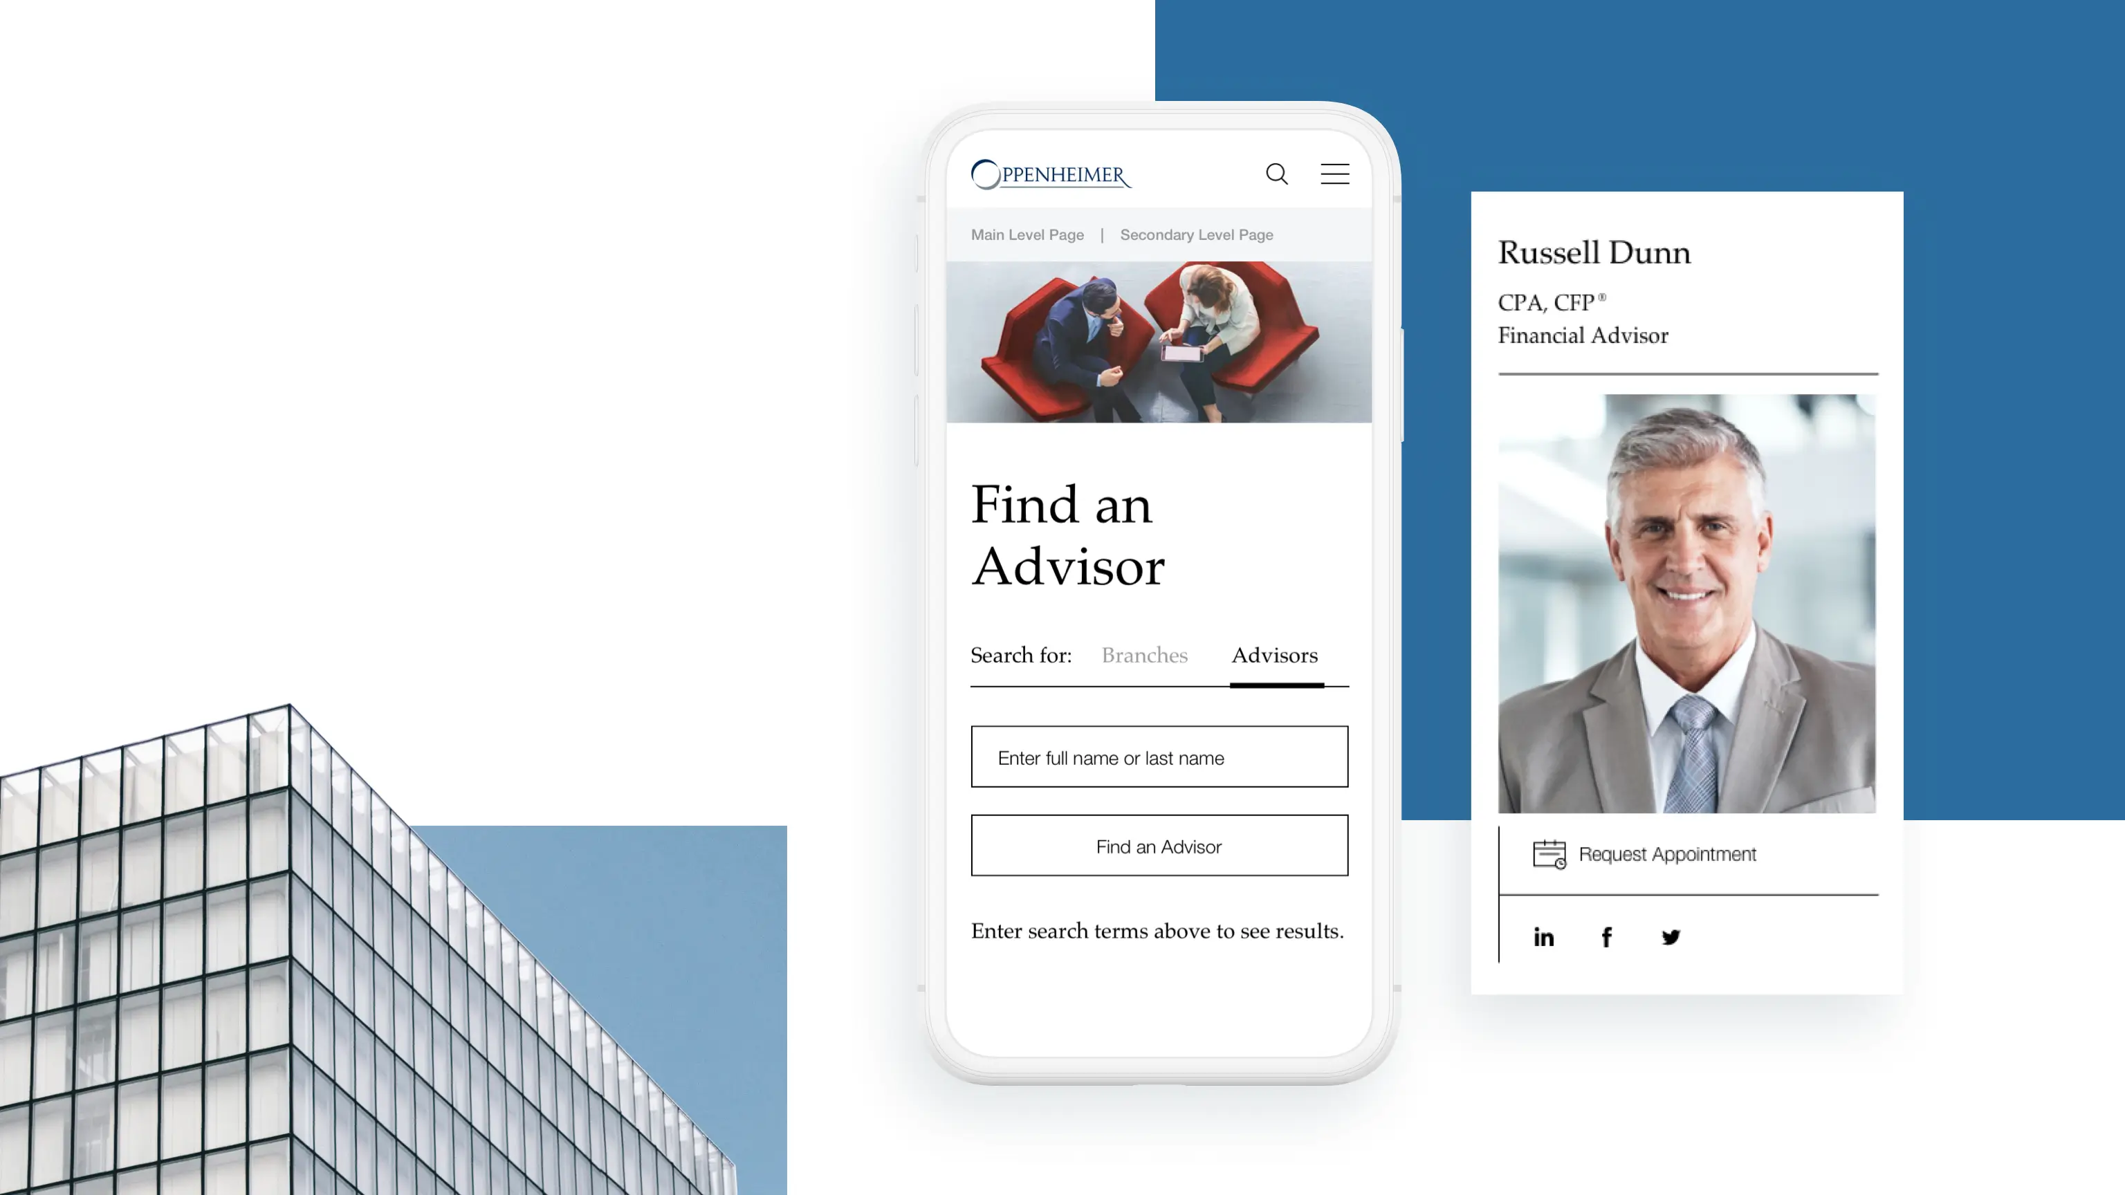View the hero banner image of advisors
2125x1195 pixels.
[x=1159, y=342]
